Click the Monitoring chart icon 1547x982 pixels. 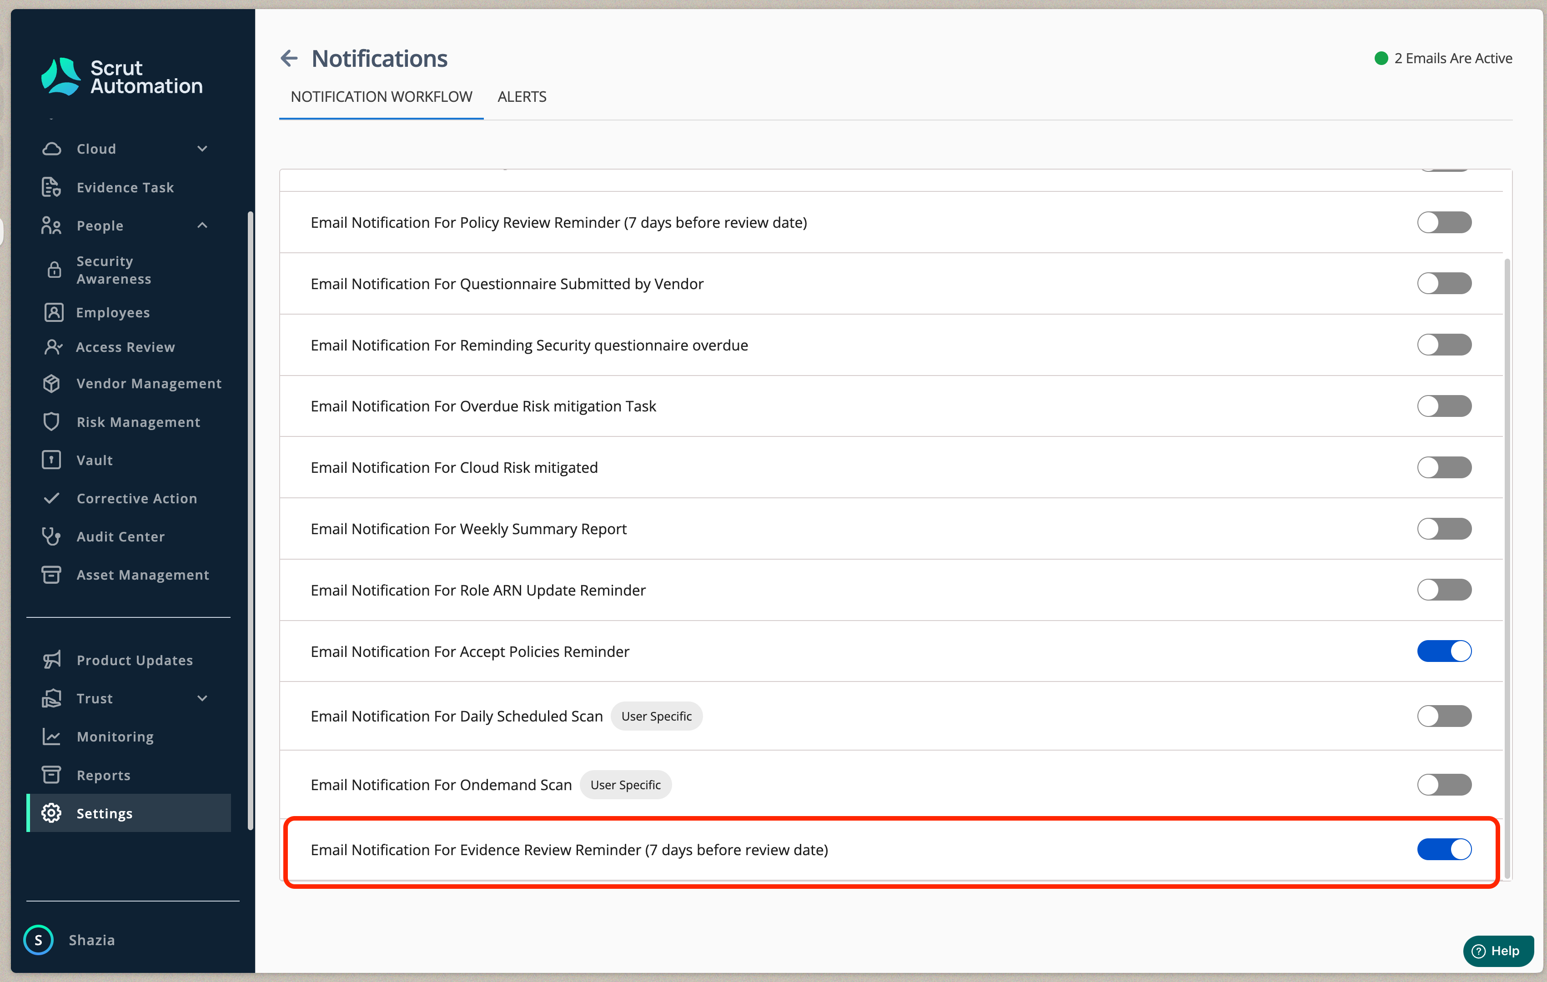51,736
